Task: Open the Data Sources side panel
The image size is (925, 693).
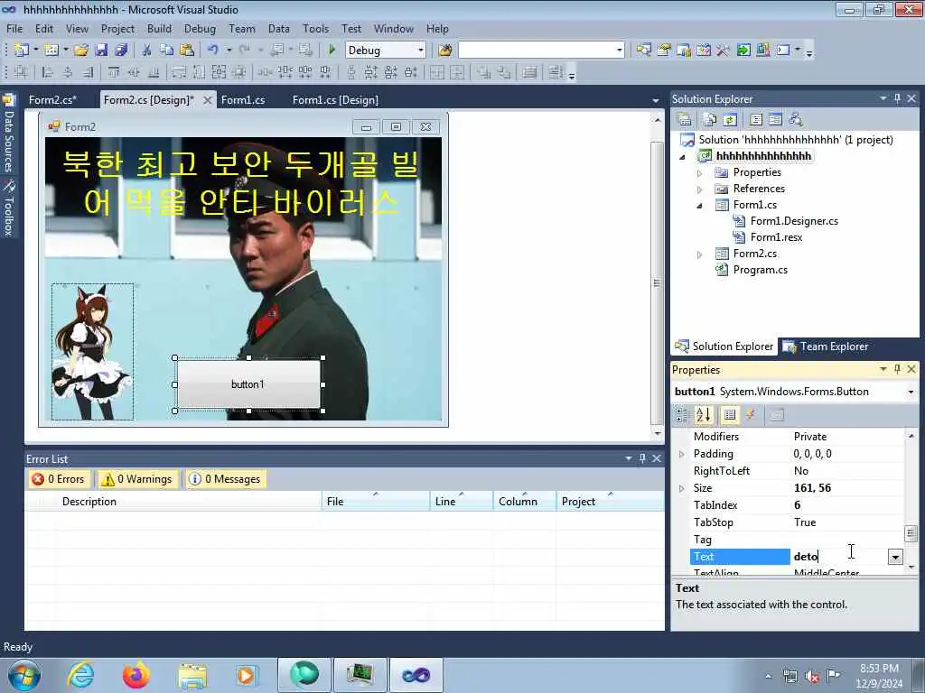Action: click(9, 134)
